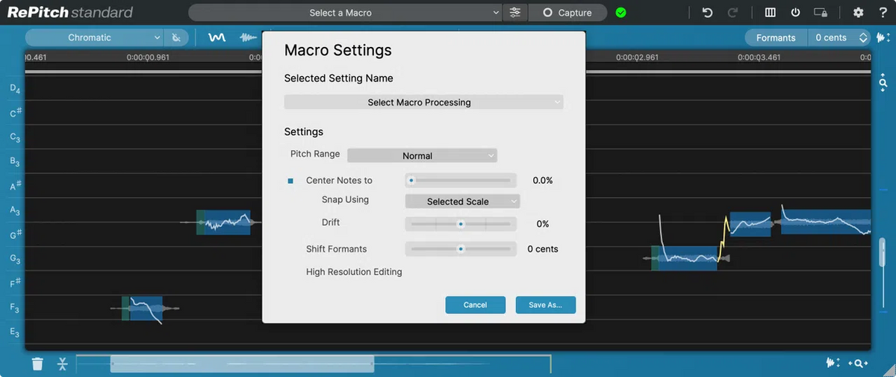The image size is (896, 377).
Task: Click the trash delete icon
Action: click(x=37, y=364)
